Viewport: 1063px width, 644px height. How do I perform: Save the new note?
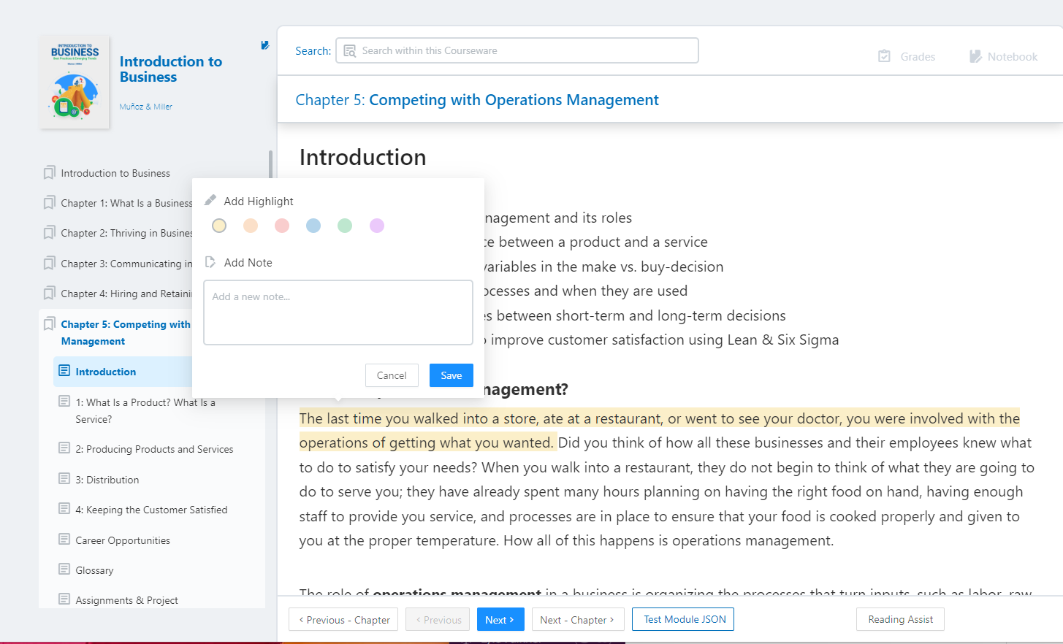(x=451, y=375)
